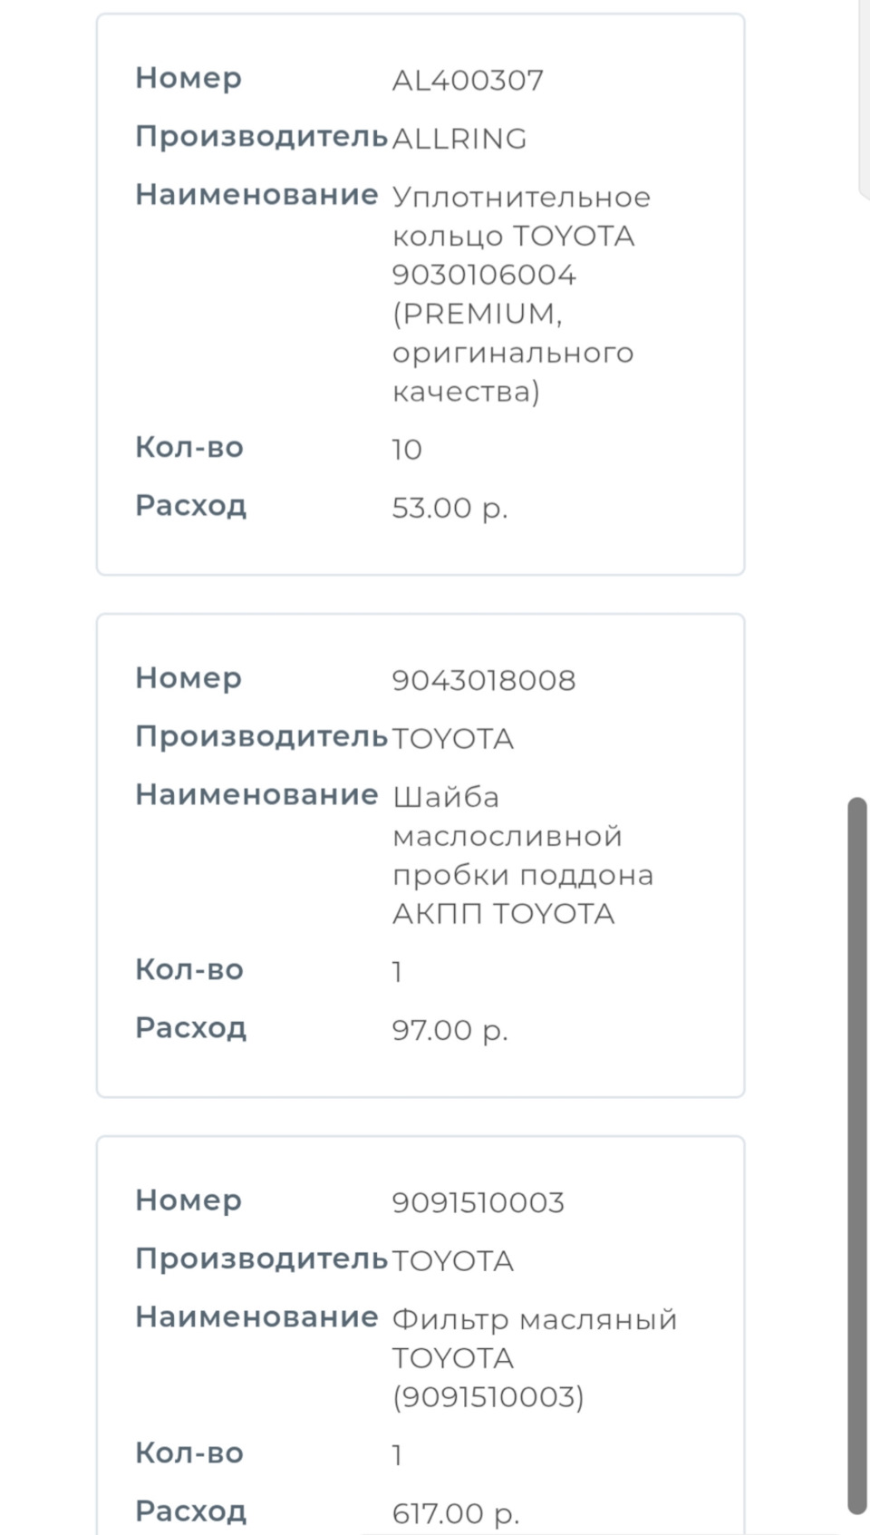Select the 617.00 р. cost
The width and height of the screenshot is (870, 1535).
(455, 1512)
